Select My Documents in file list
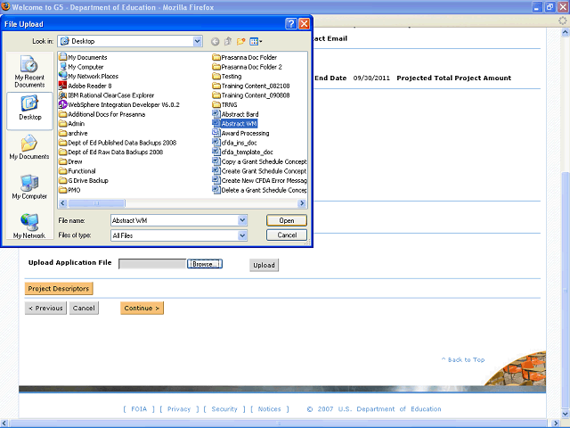Viewport: 570px width, 428px height. coord(83,57)
